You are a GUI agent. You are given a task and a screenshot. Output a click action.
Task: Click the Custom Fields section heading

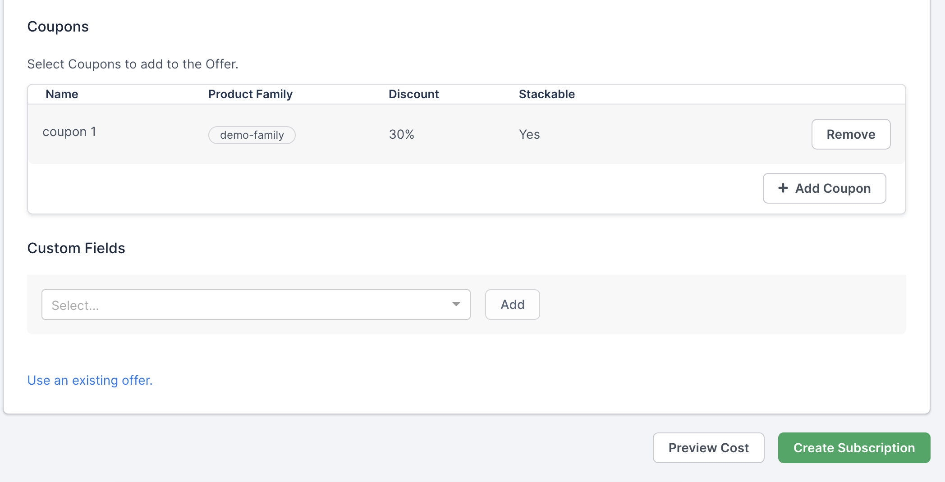[76, 248]
